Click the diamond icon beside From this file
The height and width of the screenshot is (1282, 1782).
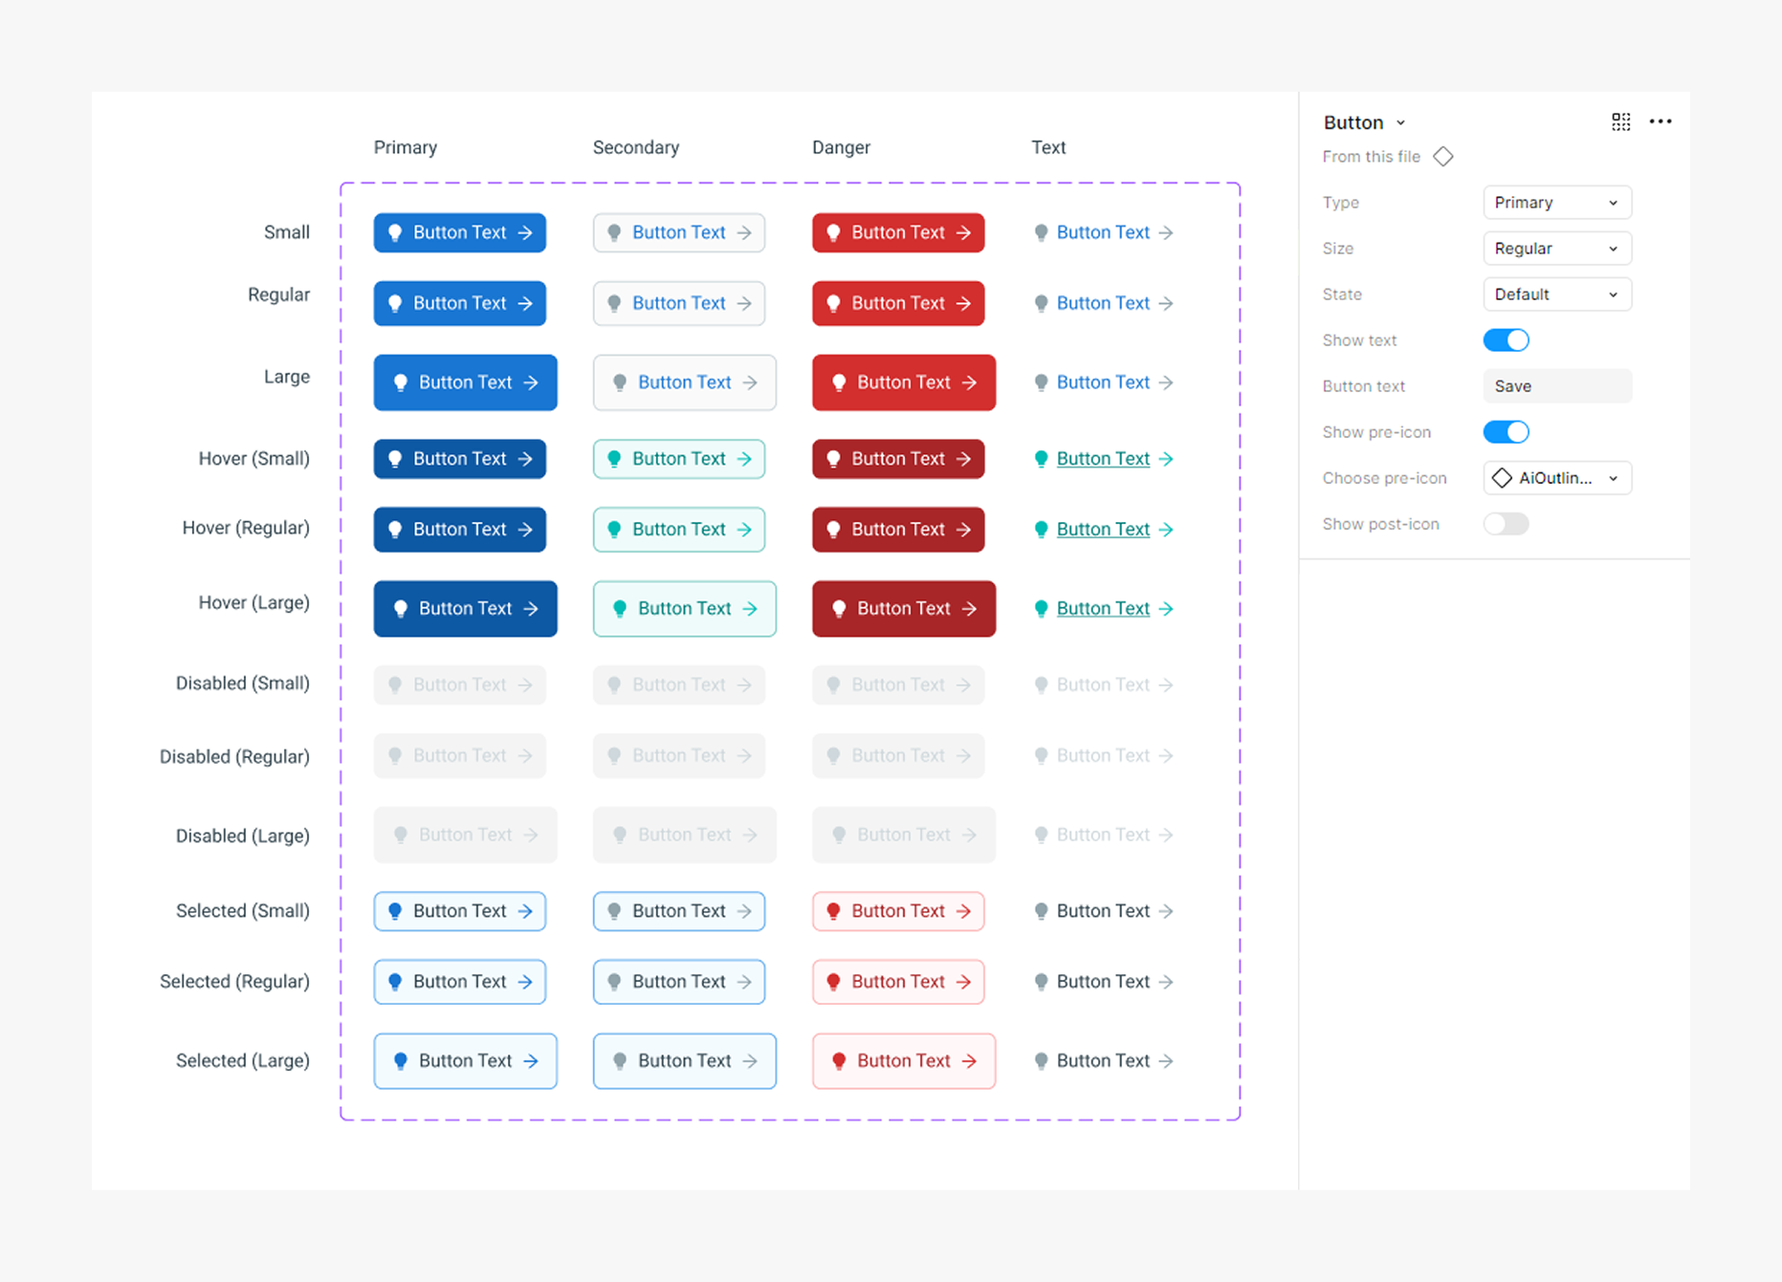pos(1443,157)
